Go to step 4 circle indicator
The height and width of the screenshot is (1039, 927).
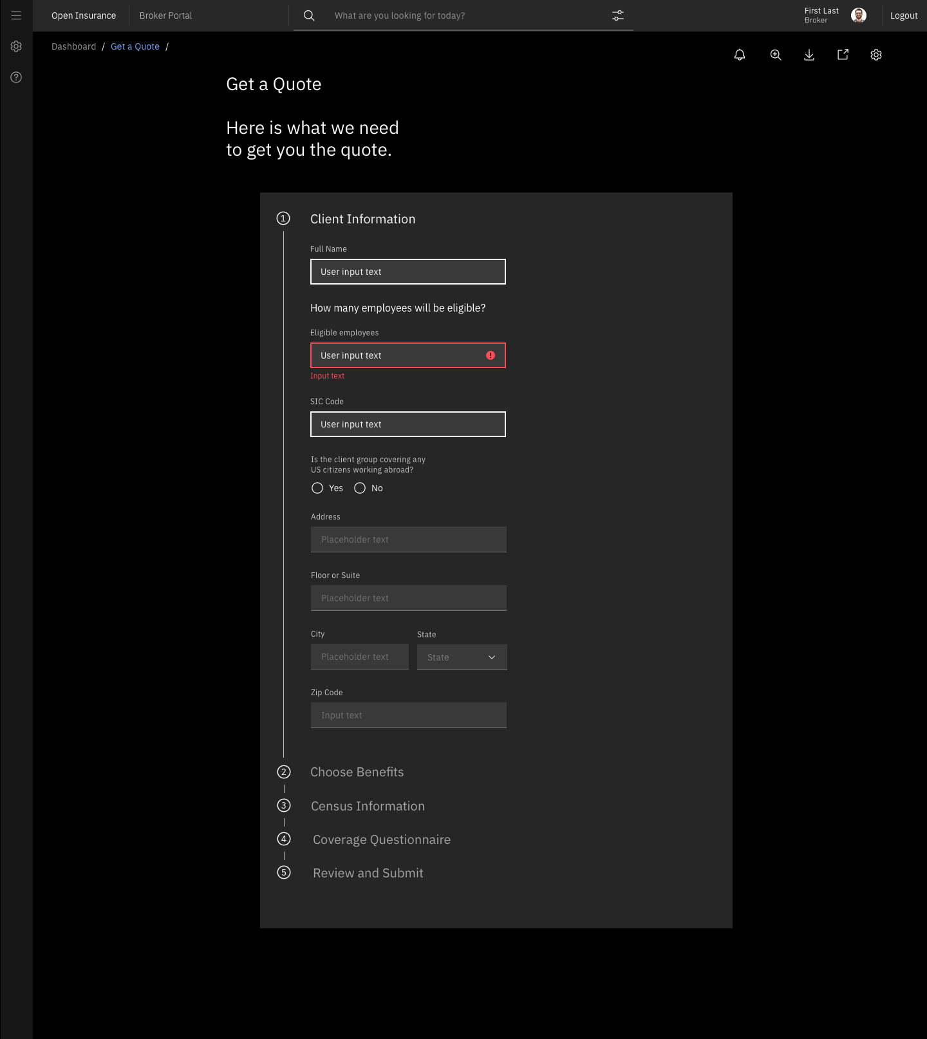click(x=284, y=839)
